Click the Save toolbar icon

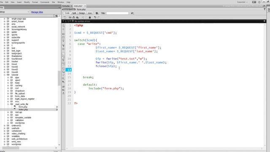click(x=74, y=17)
